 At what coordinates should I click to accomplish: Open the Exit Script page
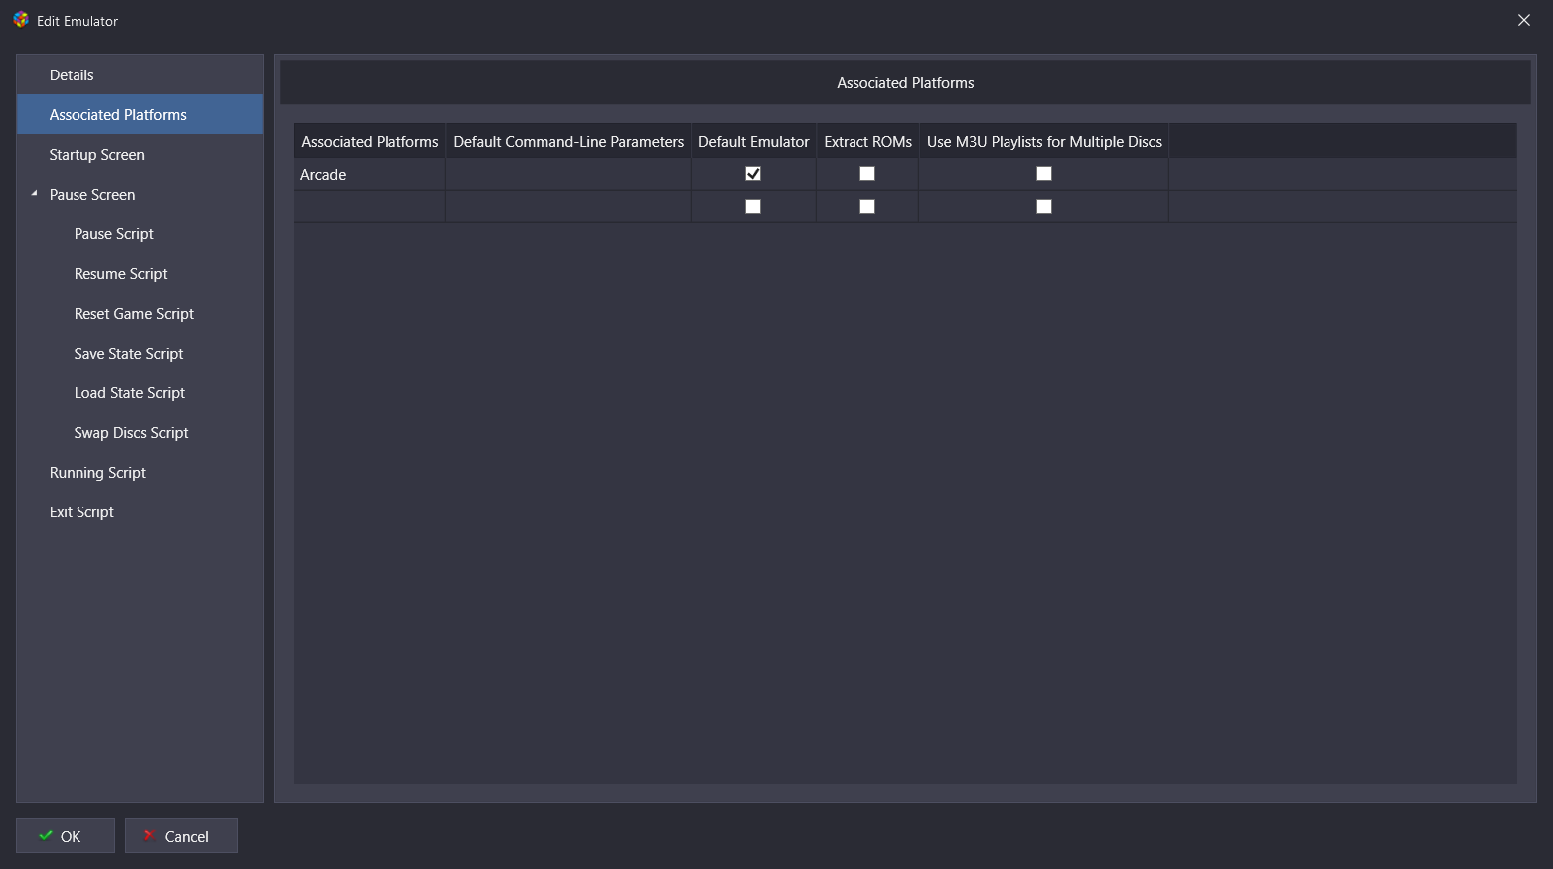point(140,512)
